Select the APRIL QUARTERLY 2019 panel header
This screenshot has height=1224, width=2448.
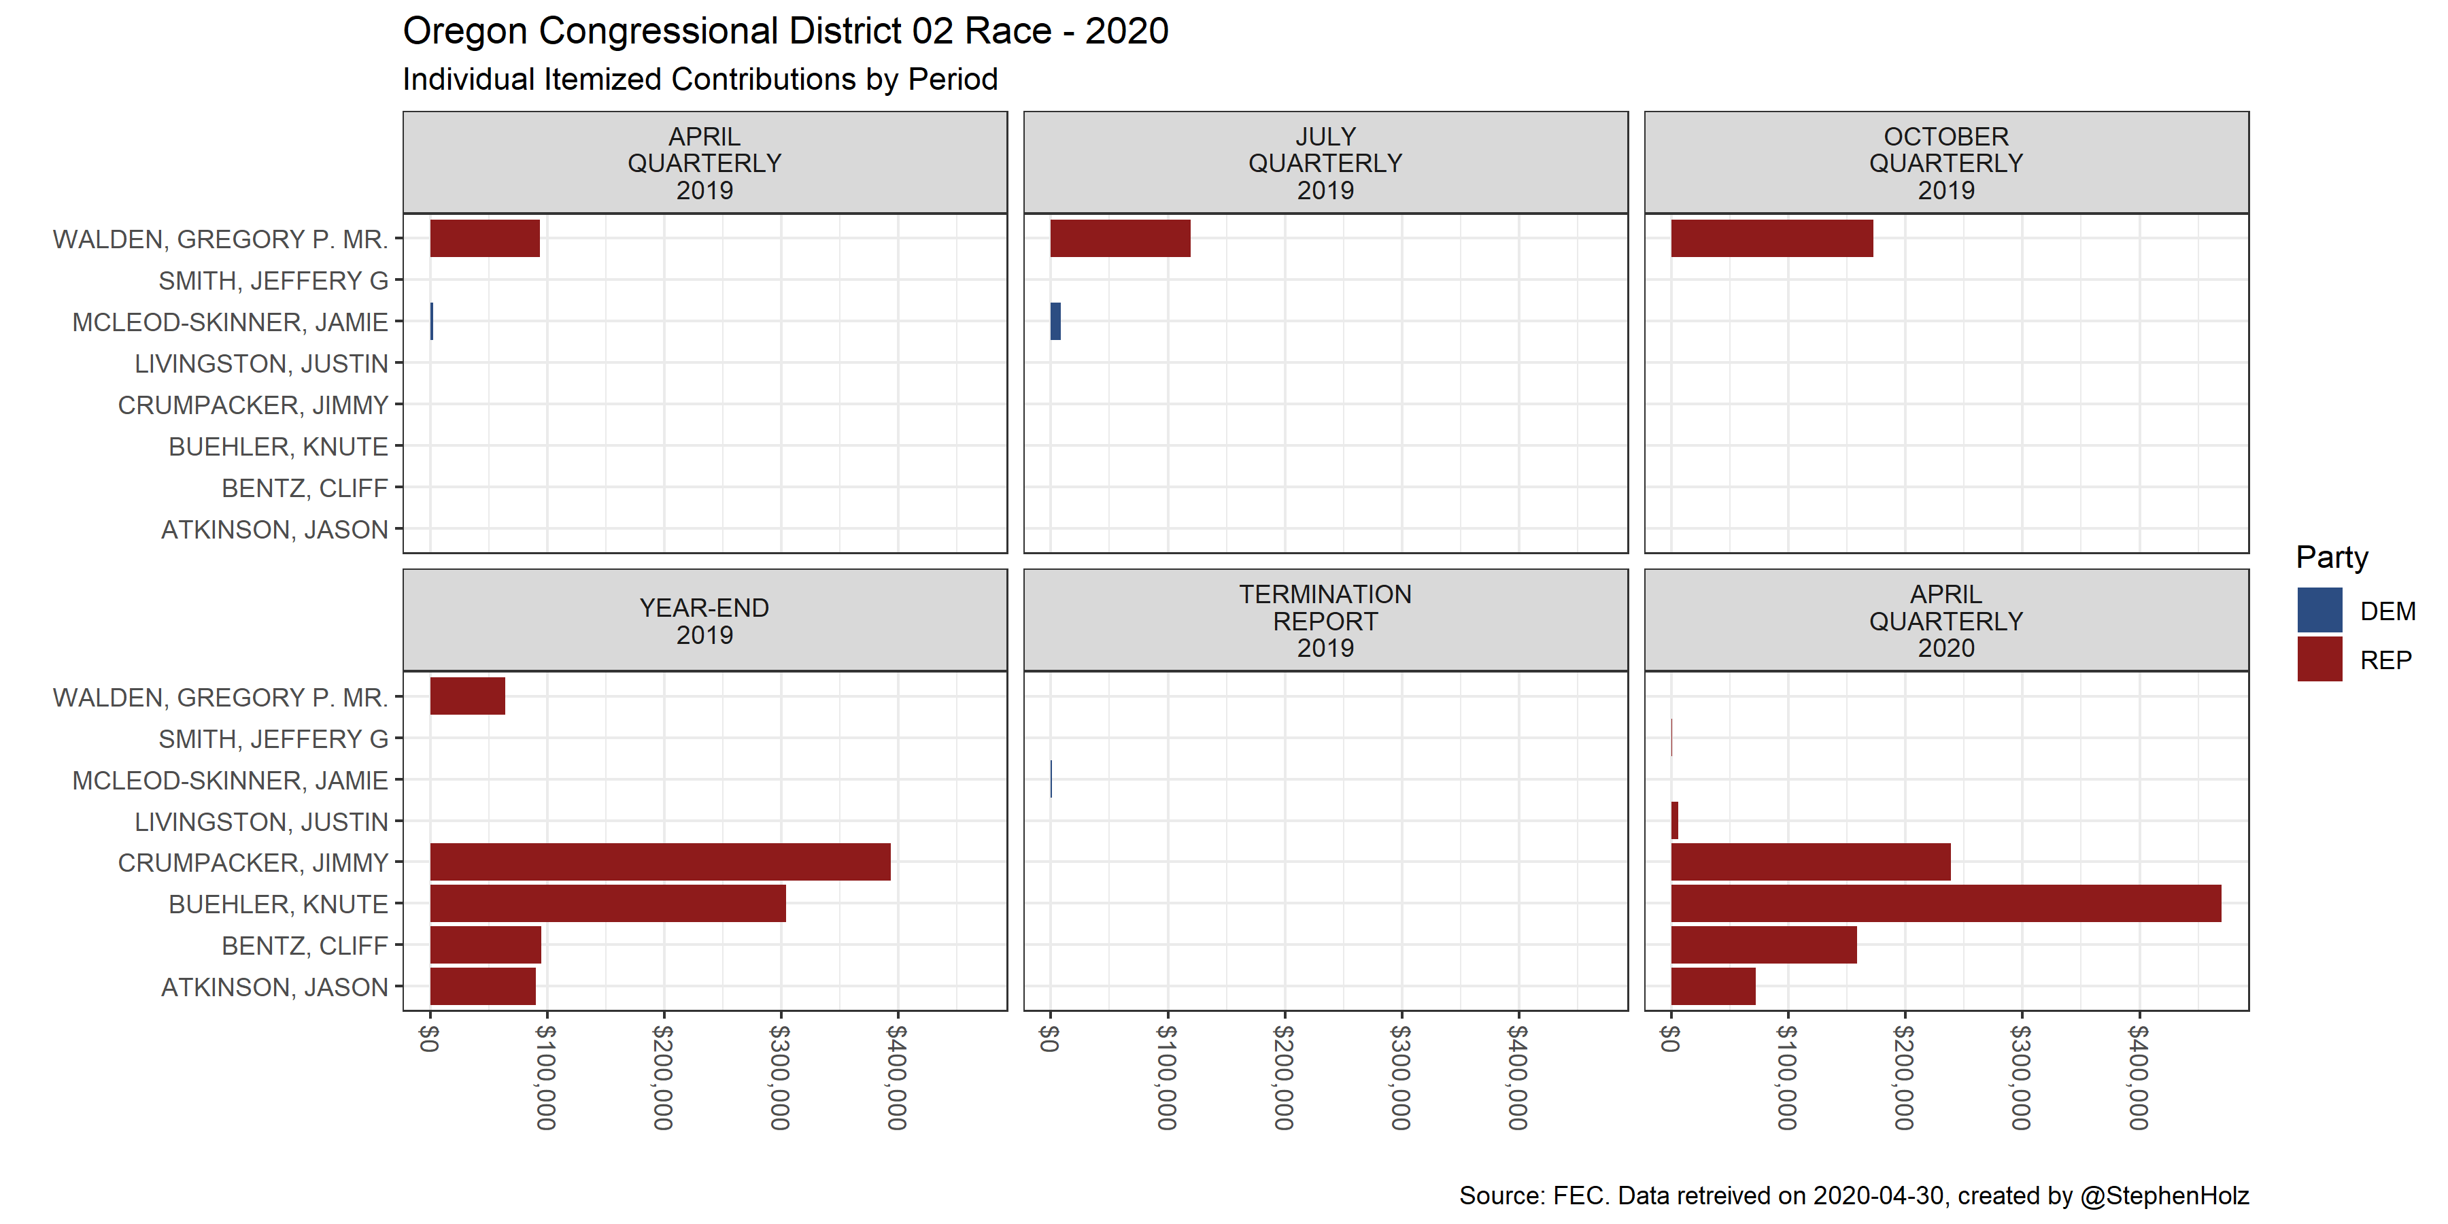pos(704,163)
